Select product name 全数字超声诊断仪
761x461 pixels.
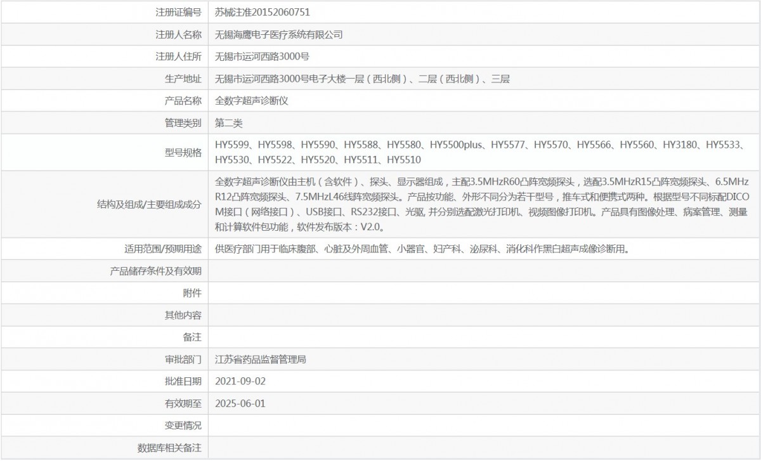pyautogui.click(x=252, y=100)
